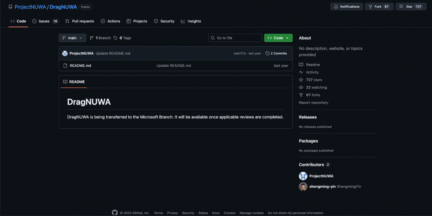The width and height of the screenshot is (432, 216).
Task: Click the shengming-yin contributor avatar
Action: [303, 186]
